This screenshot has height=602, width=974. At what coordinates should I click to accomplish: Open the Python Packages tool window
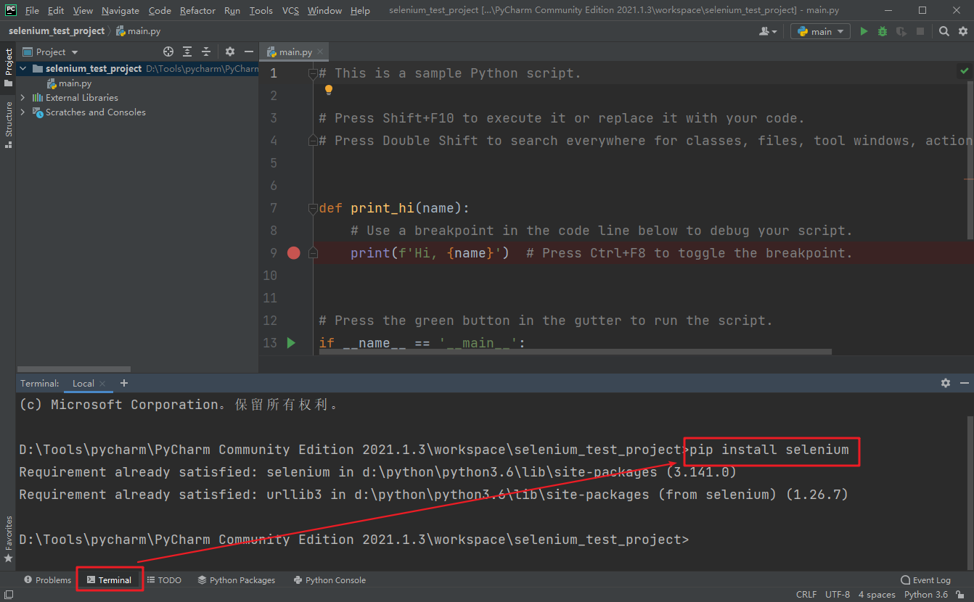pyautogui.click(x=236, y=580)
